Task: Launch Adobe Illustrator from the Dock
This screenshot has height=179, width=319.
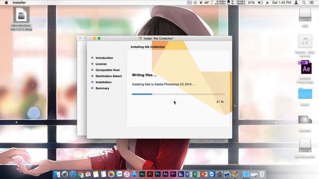Action: [x=150, y=174]
